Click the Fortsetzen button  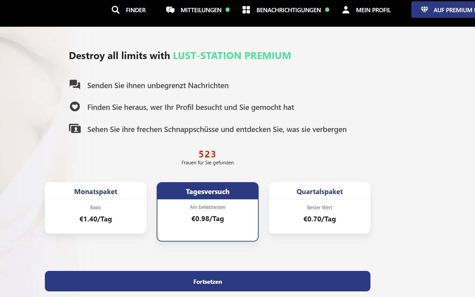[207, 281]
